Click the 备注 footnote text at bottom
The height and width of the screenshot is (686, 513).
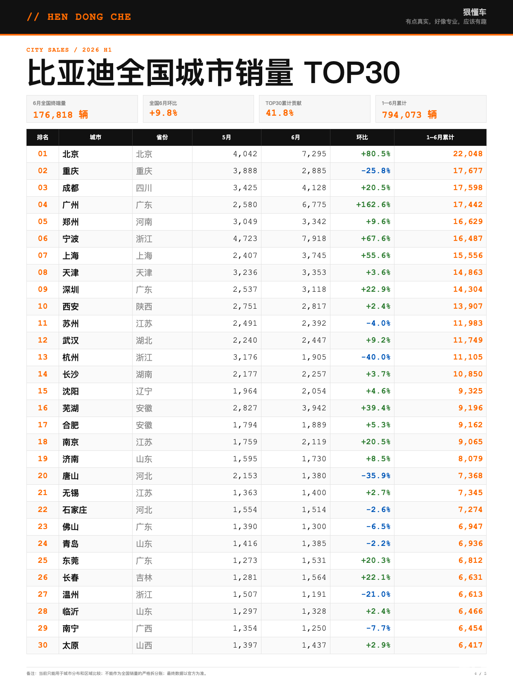tap(117, 674)
